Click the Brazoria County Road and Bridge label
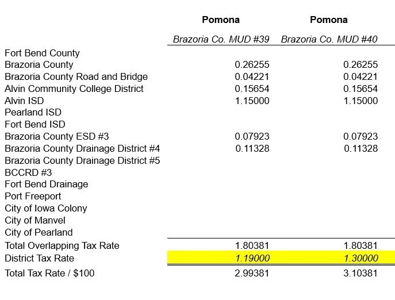 (x=76, y=76)
